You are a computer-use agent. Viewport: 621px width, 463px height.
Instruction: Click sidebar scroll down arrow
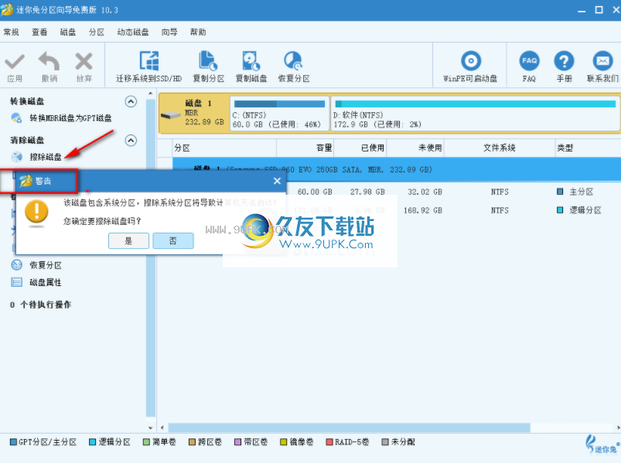click(x=151, y=427)
